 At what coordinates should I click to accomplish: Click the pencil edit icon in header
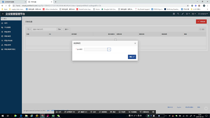pyautogui.click(x=182, y=14)
